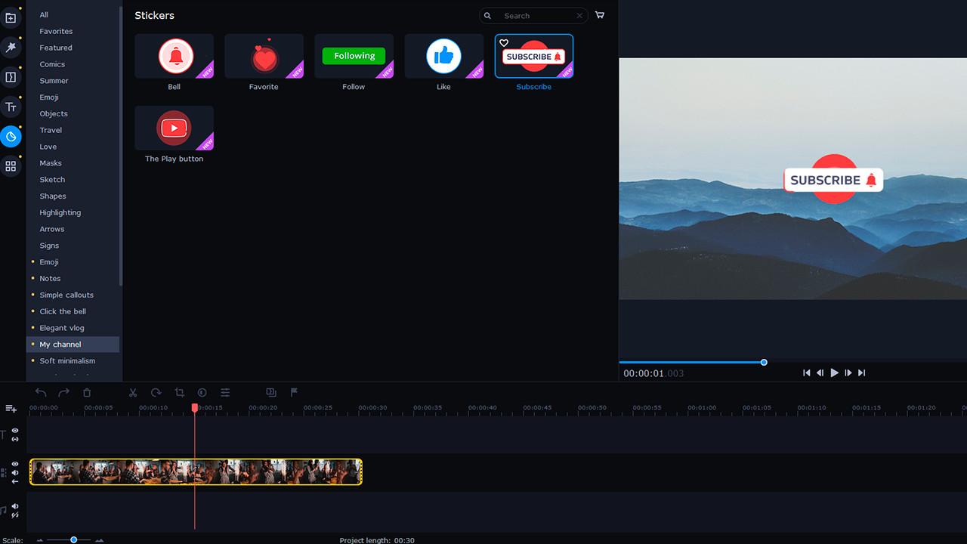Split the clip with the scissors tool
Screen dimensions: 967x544
click(133, 393)
